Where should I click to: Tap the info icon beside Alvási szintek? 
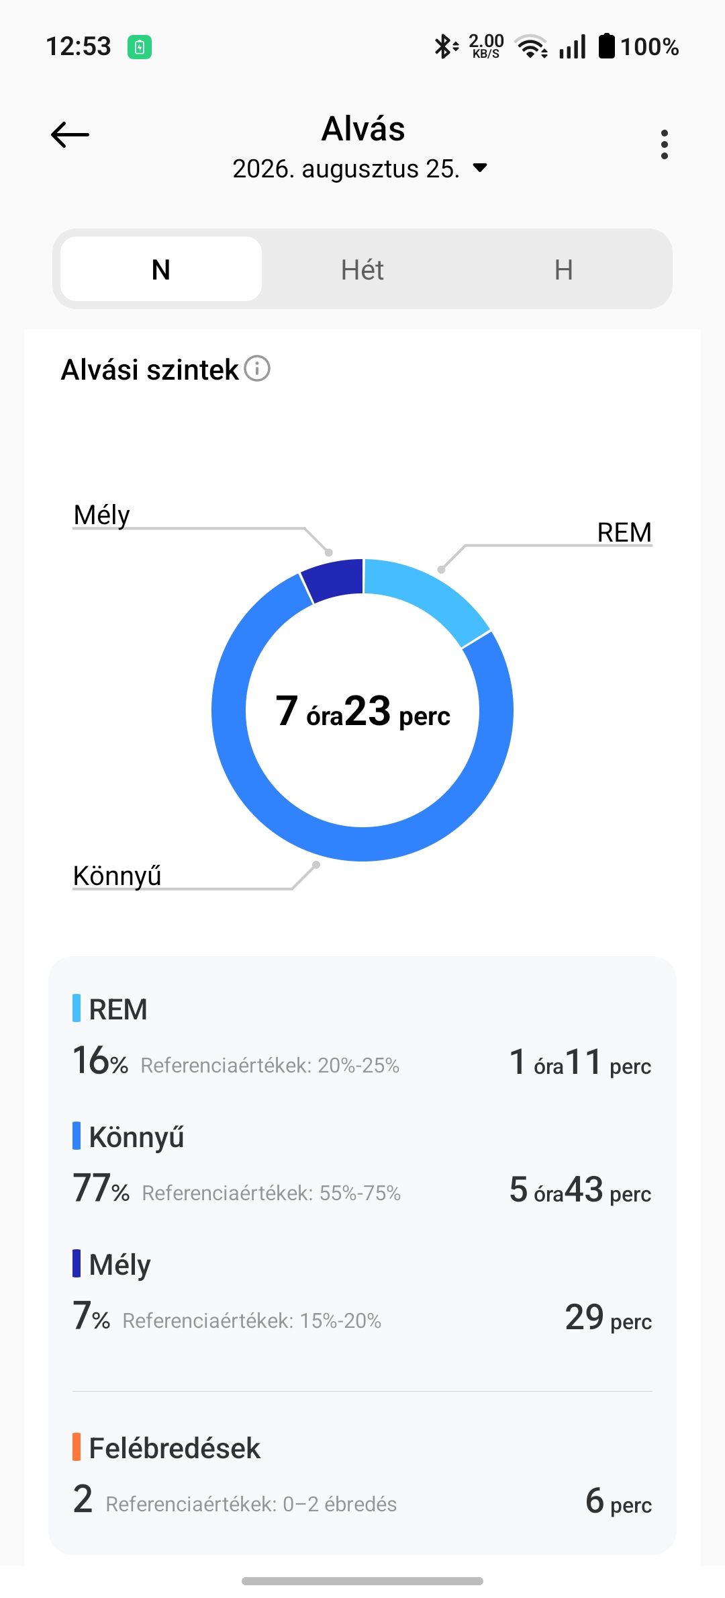pos(257,368)
